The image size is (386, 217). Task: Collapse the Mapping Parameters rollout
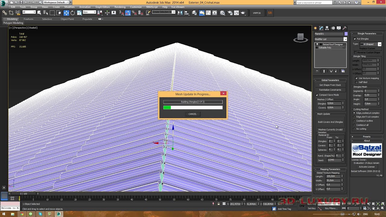tap(330, 169)
